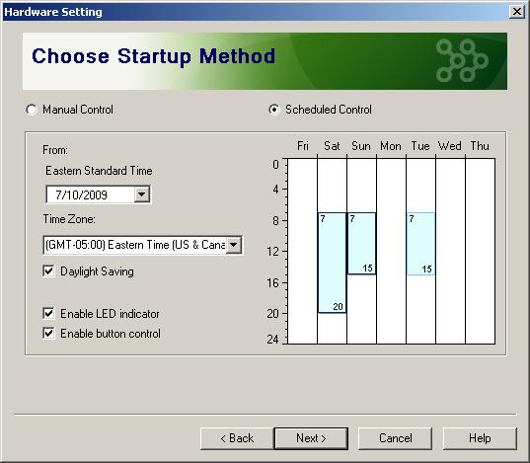
Task: Open Help for this dialog
Action: tap(480, 438)
